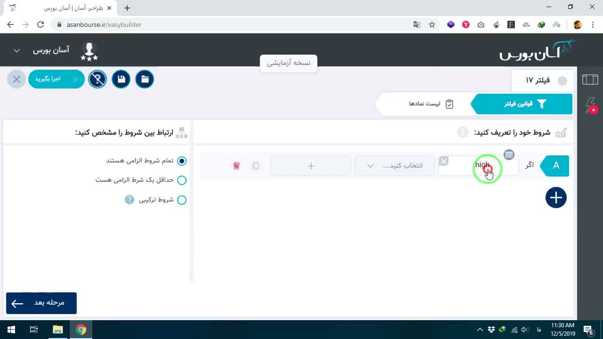
Task: Click the نسخه آزمایشی badge
Action: click(288, 63)
